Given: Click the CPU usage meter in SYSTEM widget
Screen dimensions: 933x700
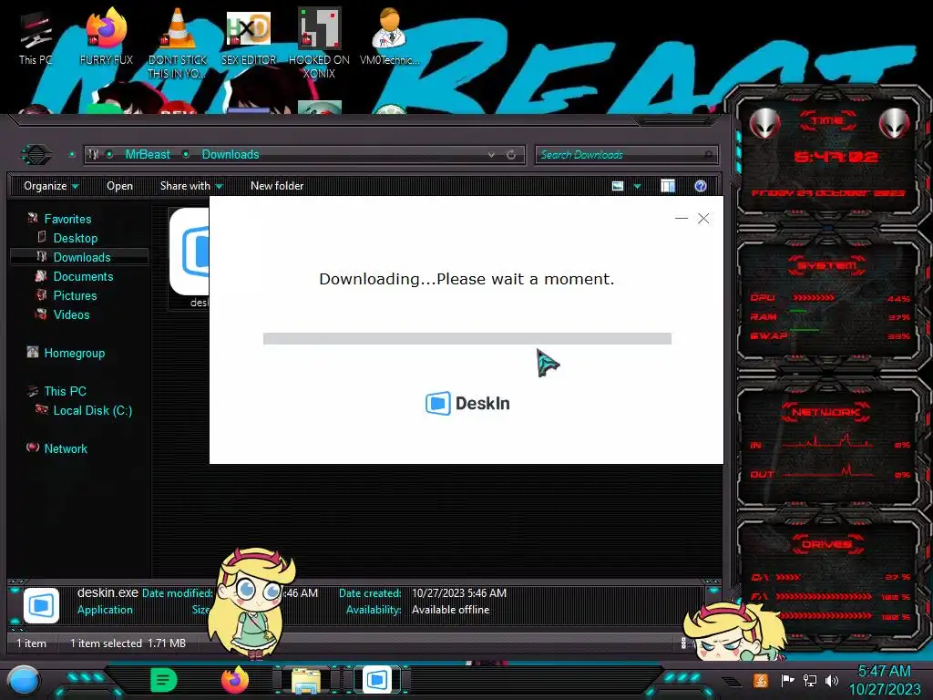Looking at the screenshot, I should [830, 298].
